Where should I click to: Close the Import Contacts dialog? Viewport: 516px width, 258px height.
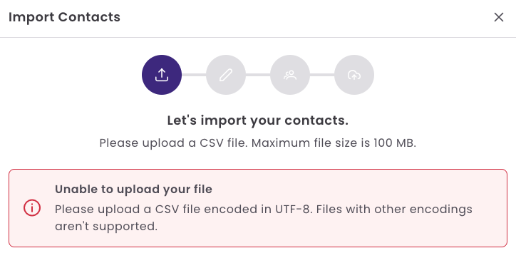point(499,17)
